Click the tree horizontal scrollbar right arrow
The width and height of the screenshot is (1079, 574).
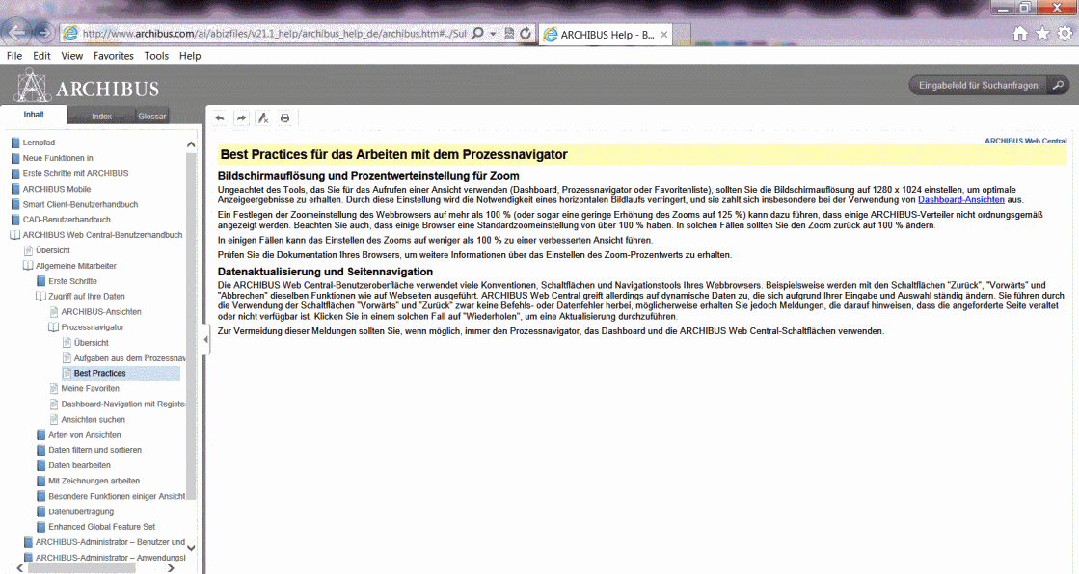tap(171, 568)
